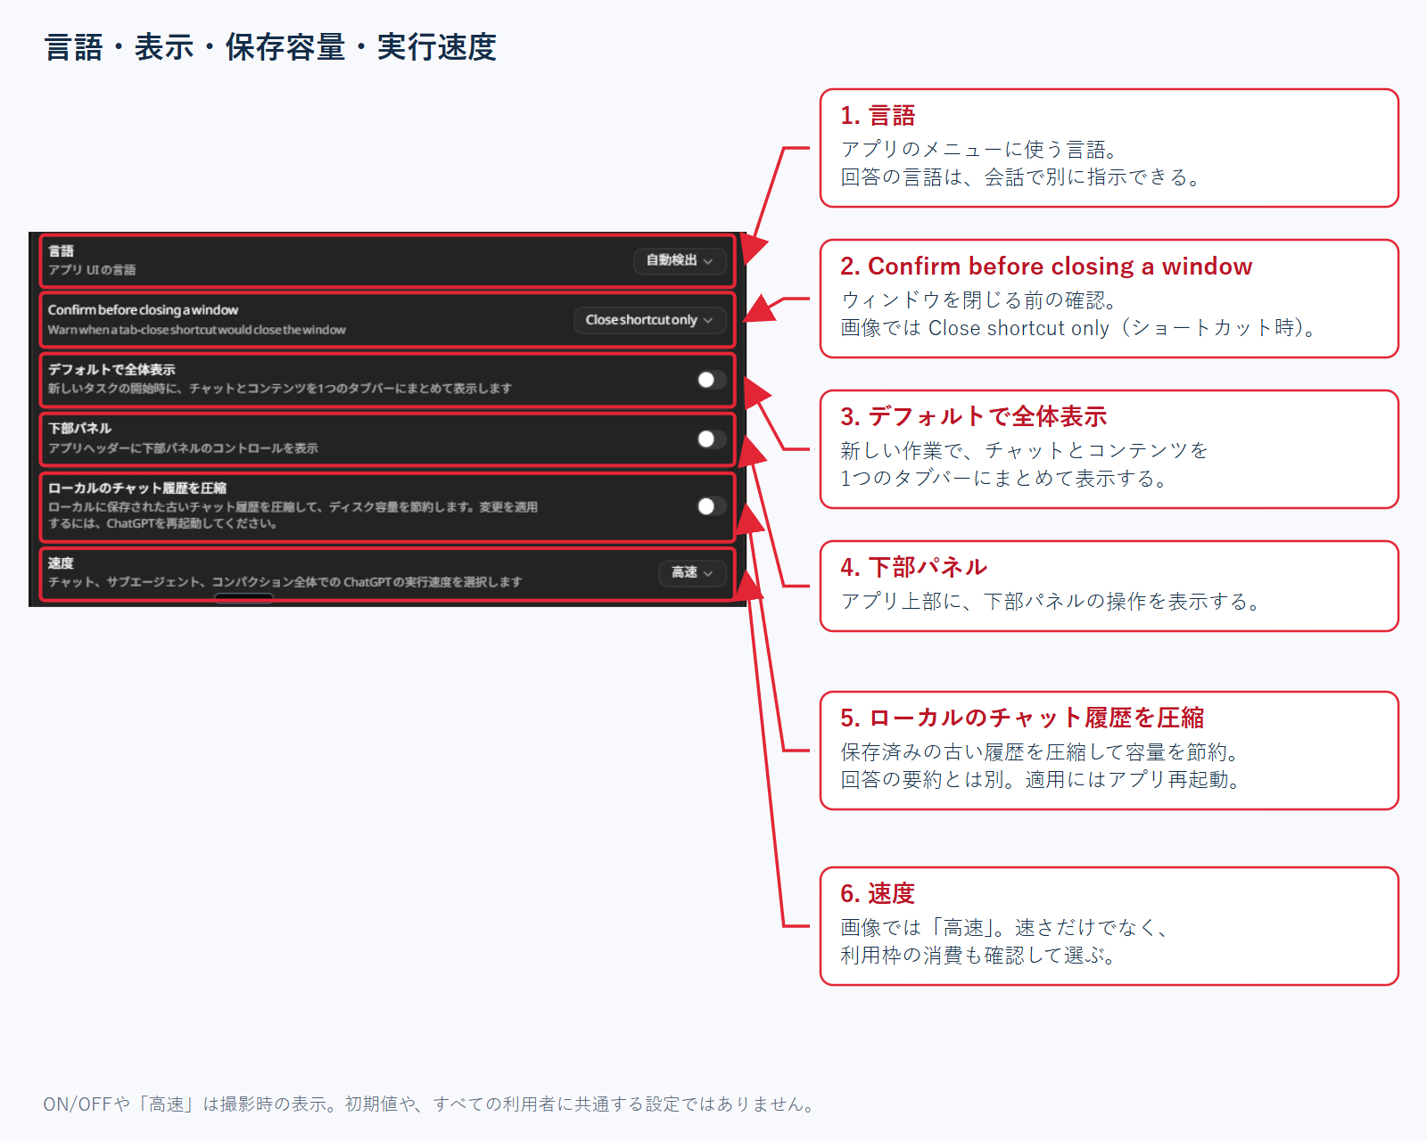Screen dimensions: 1427x1141
Task: Click the アプリヘッダーに下部パネルのコントロールを表示 description
Action: pyautogui.click(x=183, y=448)
